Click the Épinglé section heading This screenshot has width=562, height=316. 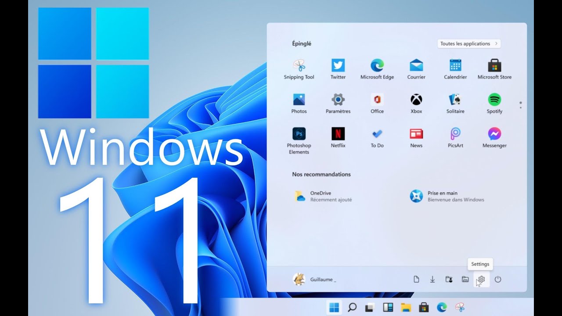(302, 43)
